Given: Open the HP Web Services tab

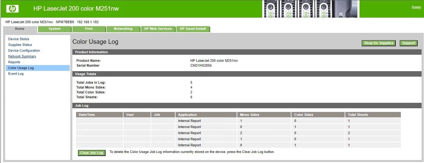Looking at the screenshot, I should (x=158, y=29).
